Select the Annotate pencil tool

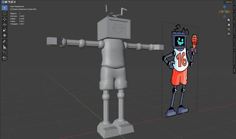click(x=5, y=41)
